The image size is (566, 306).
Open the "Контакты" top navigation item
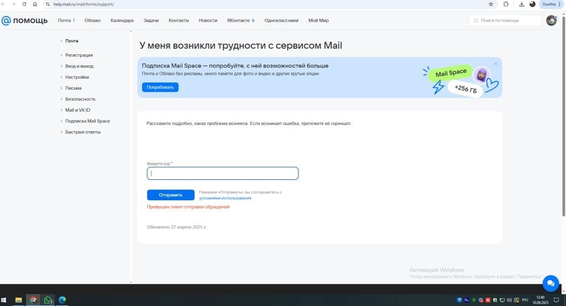tap(179, 20)
